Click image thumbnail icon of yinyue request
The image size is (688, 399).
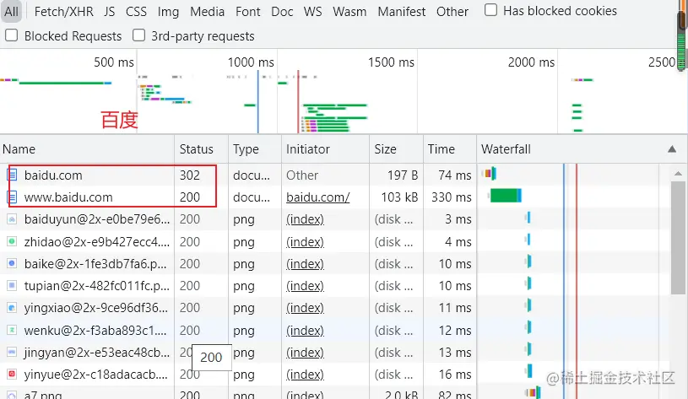pos(12,375)
